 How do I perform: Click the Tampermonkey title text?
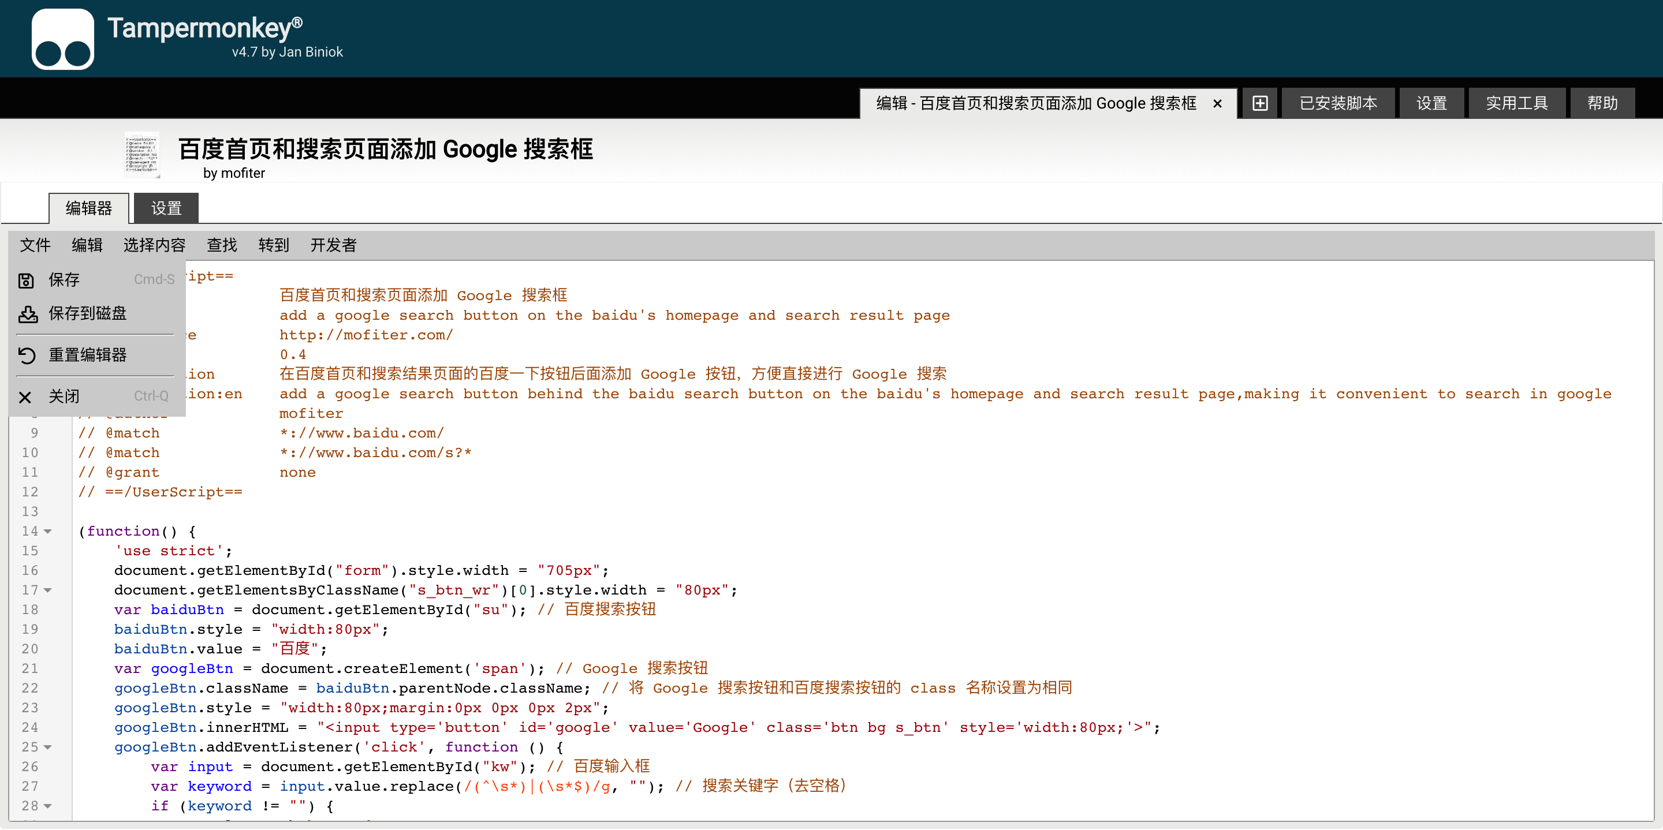[x=206, y=27]
